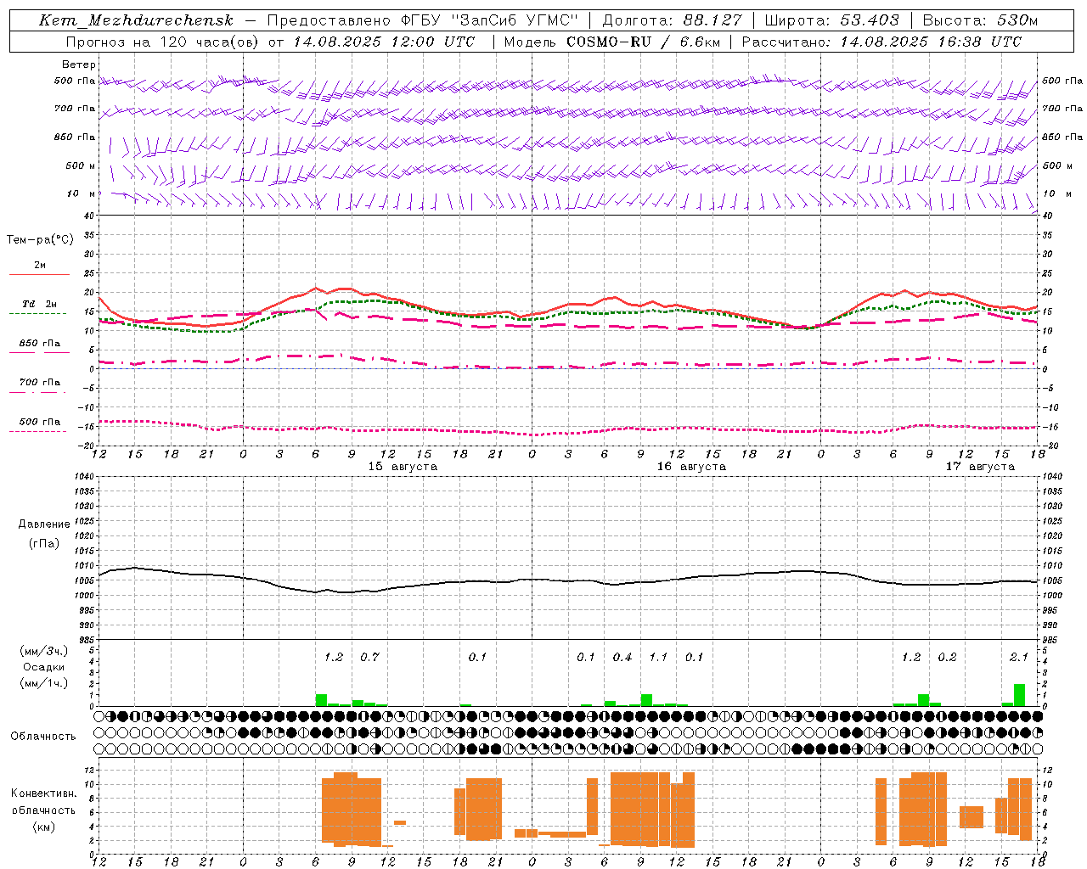Click the '(мм/3ч.)' precipitation unit label
1087x869 pixels.
42,651
